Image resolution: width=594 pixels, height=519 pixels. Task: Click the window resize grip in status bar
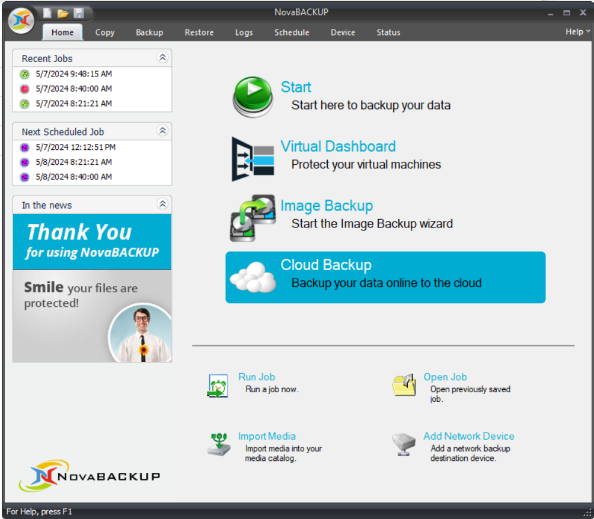pyautogui.click(x=588, y=513)
